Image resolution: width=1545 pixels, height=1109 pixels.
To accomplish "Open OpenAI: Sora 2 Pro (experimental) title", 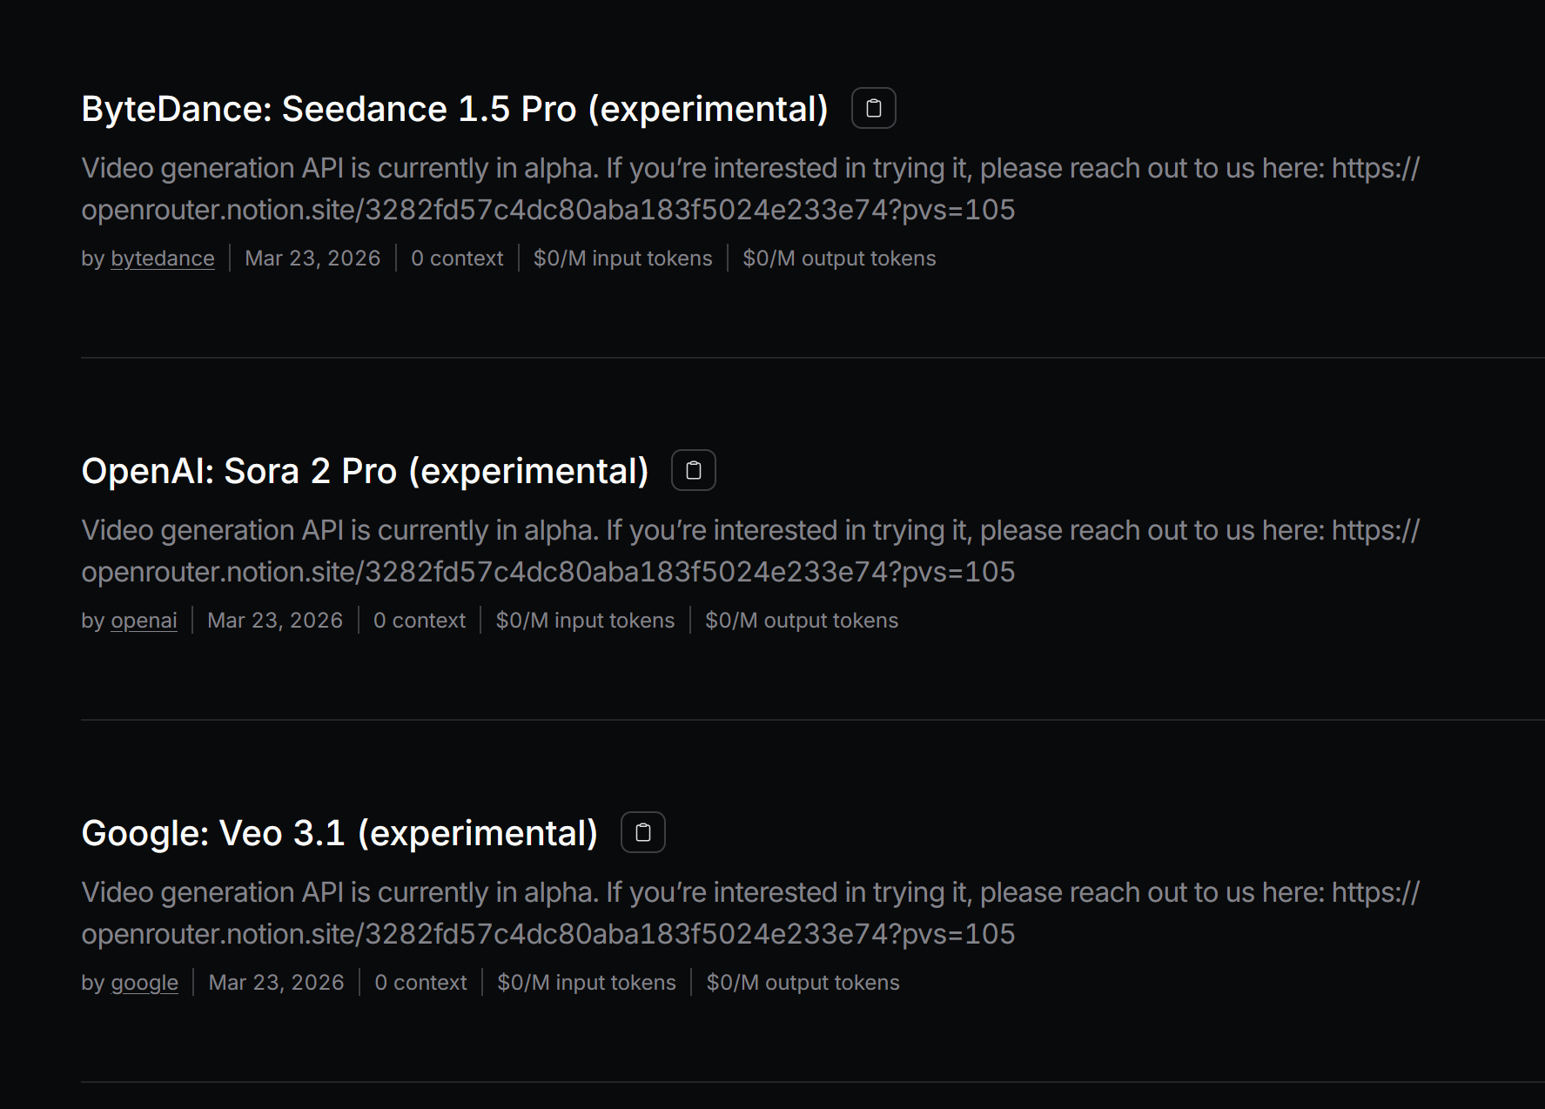I will (365, 471).
